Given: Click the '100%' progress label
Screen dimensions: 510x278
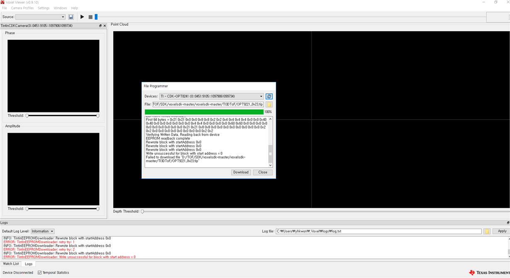Looking at the screenshot, I should coord(268,112).
